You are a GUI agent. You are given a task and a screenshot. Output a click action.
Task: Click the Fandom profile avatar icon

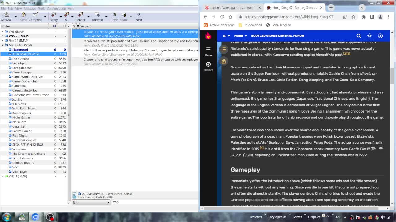[x=381, y=35]
